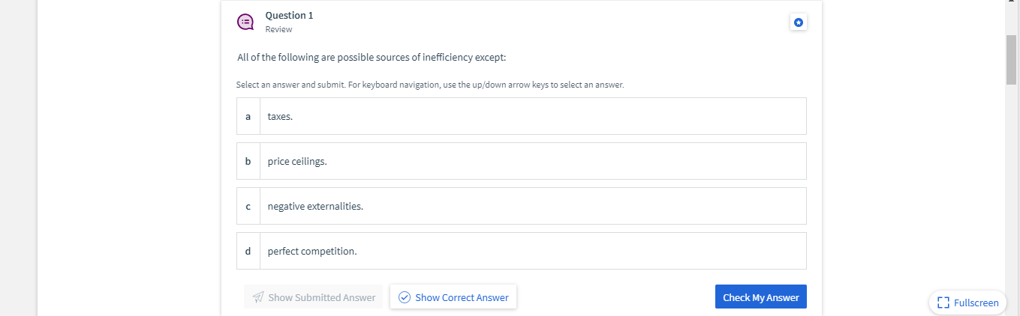The width and height of the screenshot is (1020, 316).
Task: Click the checkmark icon beside Show Correct Answer
Action: pos(404,297)
